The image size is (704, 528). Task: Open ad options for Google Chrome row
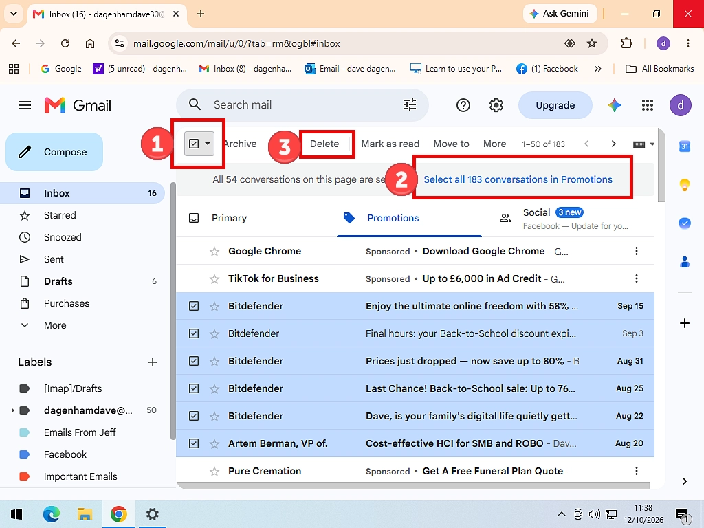tap(636, 251)
